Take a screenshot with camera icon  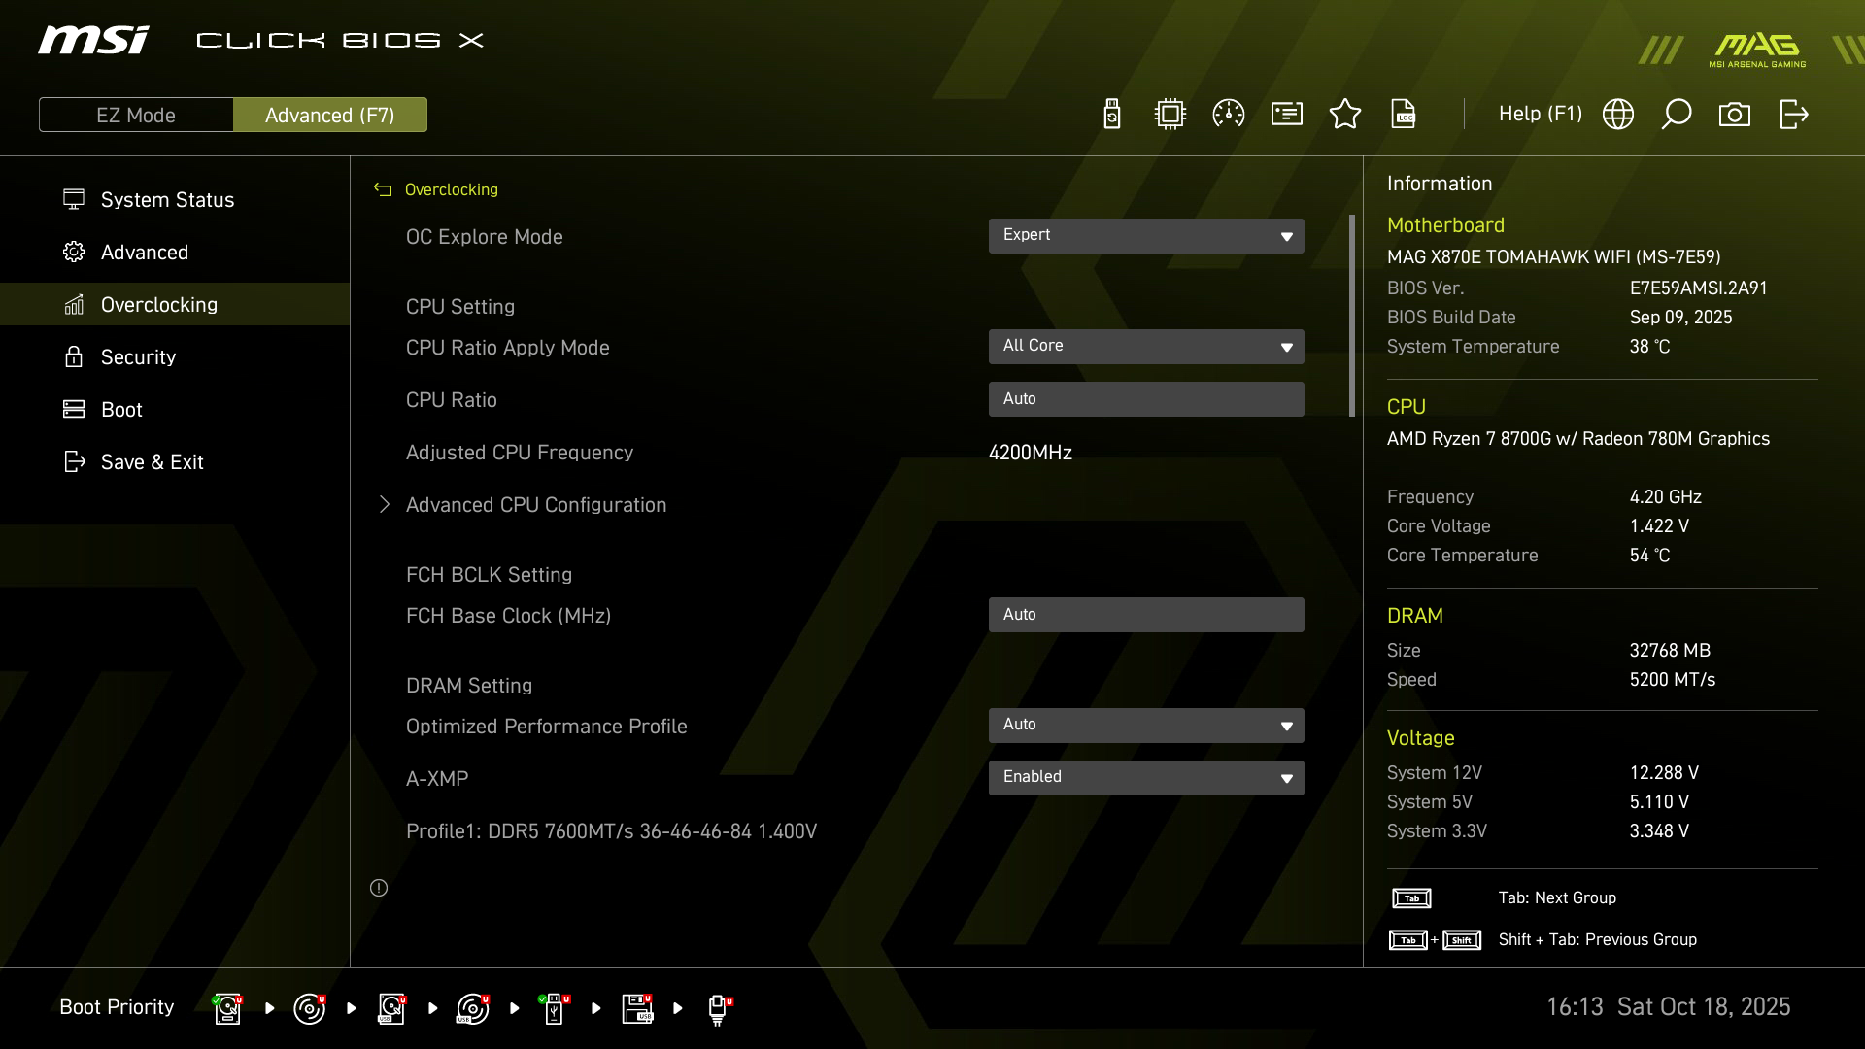tap(1735, 115)
